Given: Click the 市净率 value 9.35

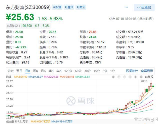Looking at the screenshot, I should click(x=131, y=47).
